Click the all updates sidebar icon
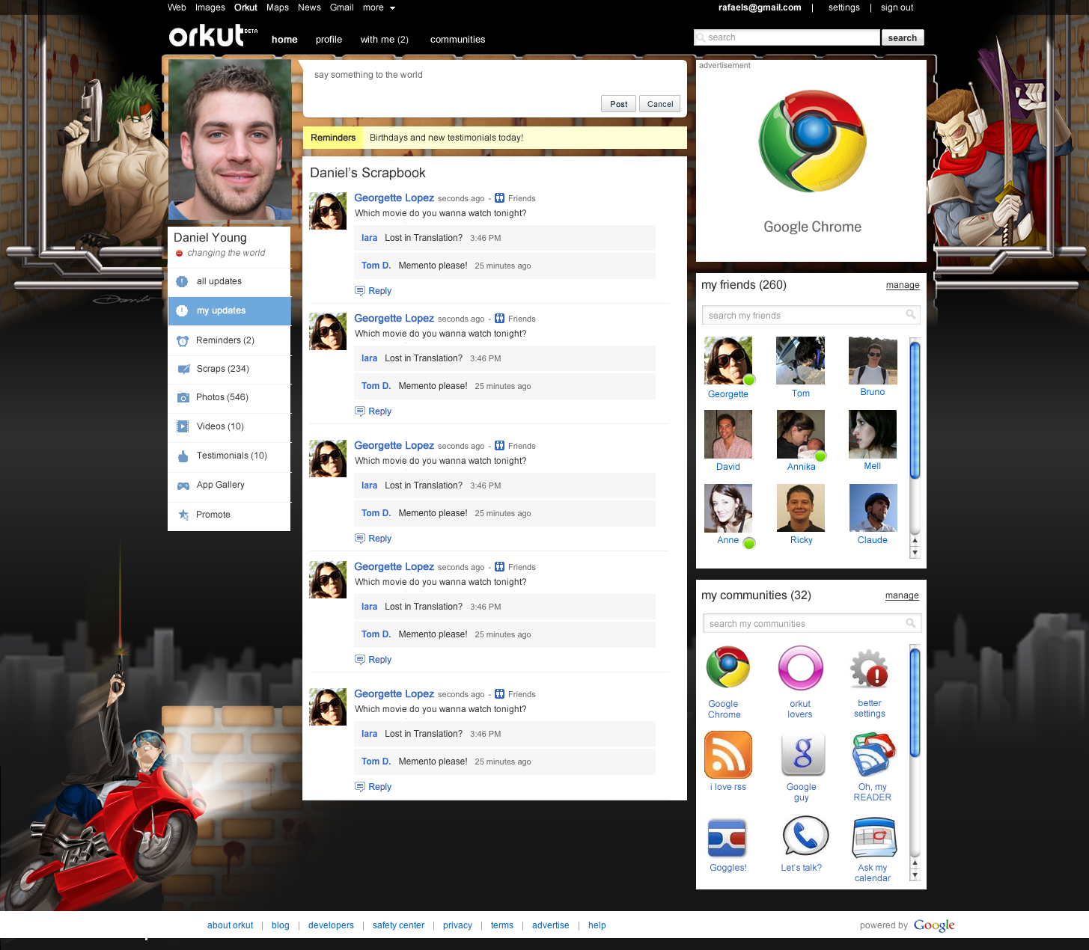This screenshot has height=950, width=1089. click(182, 281)
